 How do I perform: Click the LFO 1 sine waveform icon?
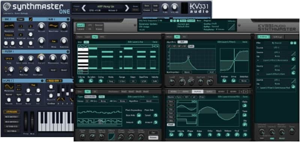click(x=9, y=87)
